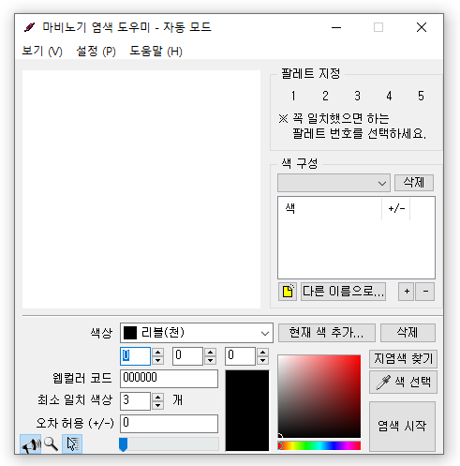Focus the second RGB value field
The width and height of the screenshot is (460, 466).
[187, 356]
